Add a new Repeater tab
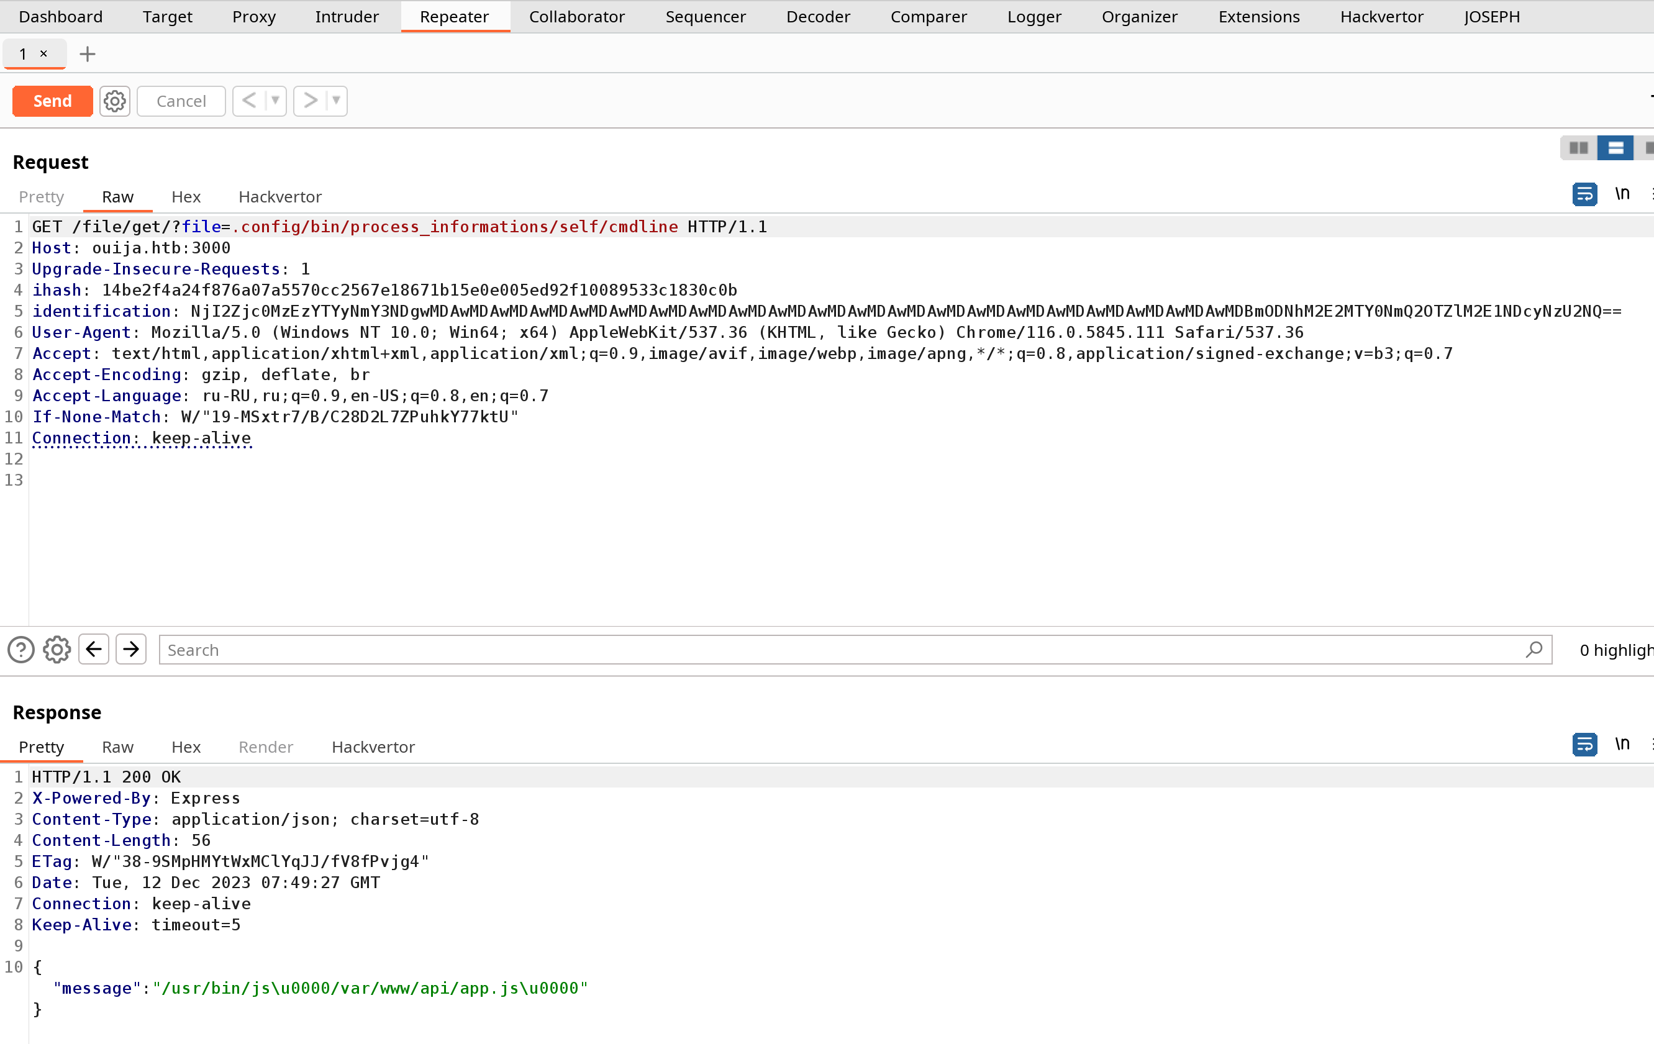Screen dimensions: 1654x1044 point(87,53)
